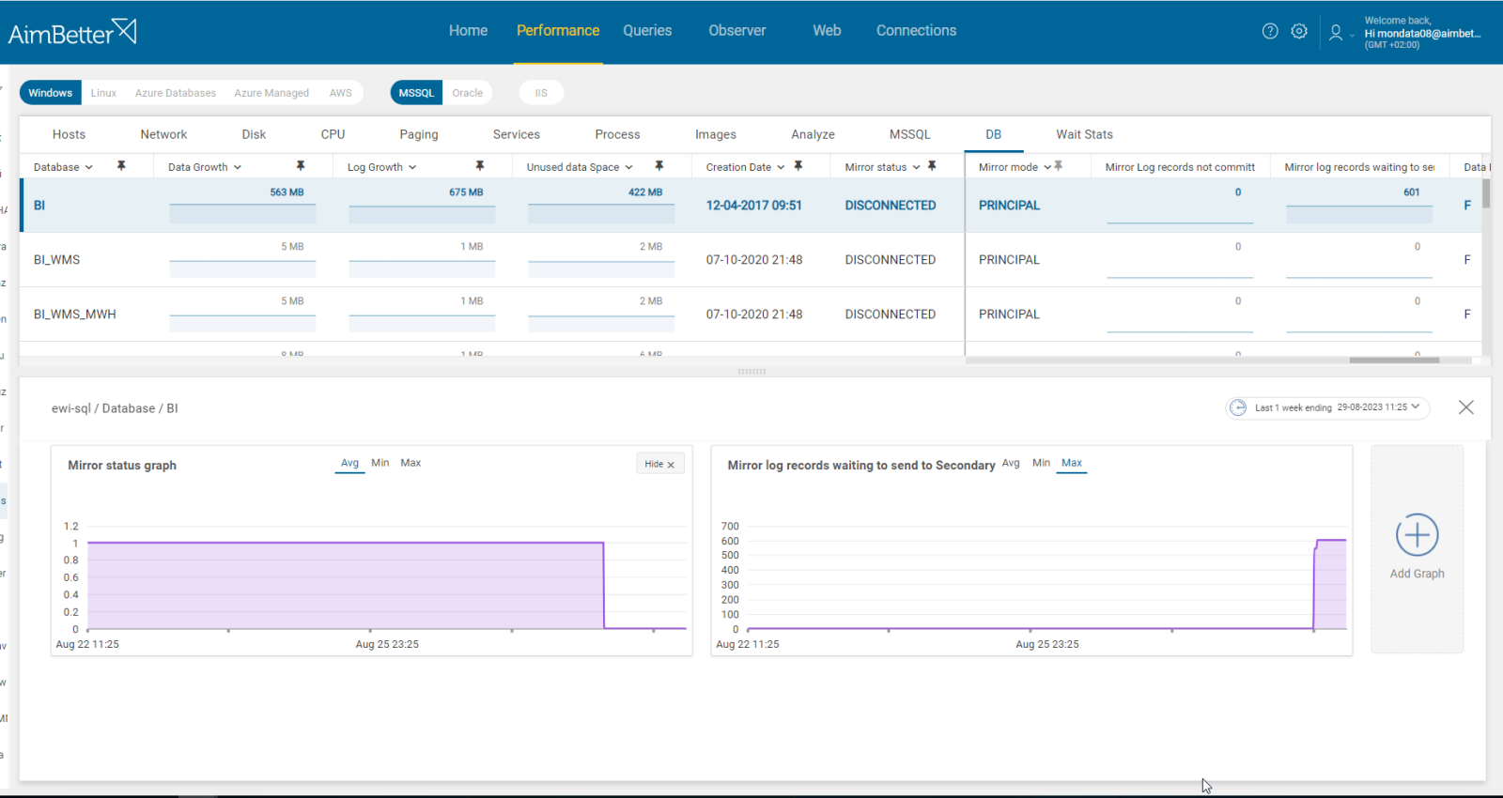This screenshot has width=1503, height=798.
Task: Switch to the CPU tab
Action: click(333, 134)
